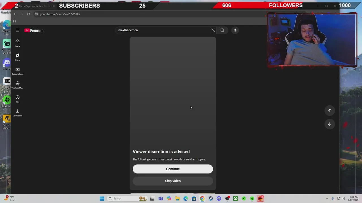Go to Home in YouTube sidebar
Viewport: 362px width, 203px height.
[x=18, y=43]
